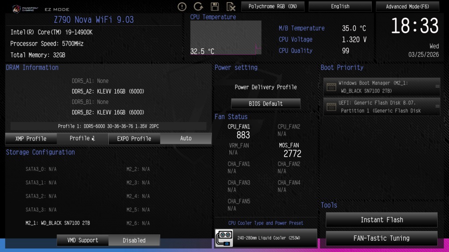Viewport: 449px width, 252px height.
Task: Click M2_5: N/A entry
Action: point(138,210)
